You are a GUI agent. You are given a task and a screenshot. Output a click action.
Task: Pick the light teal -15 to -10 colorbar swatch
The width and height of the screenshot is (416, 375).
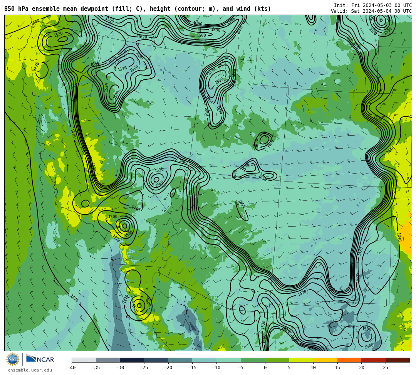(205, 360)
